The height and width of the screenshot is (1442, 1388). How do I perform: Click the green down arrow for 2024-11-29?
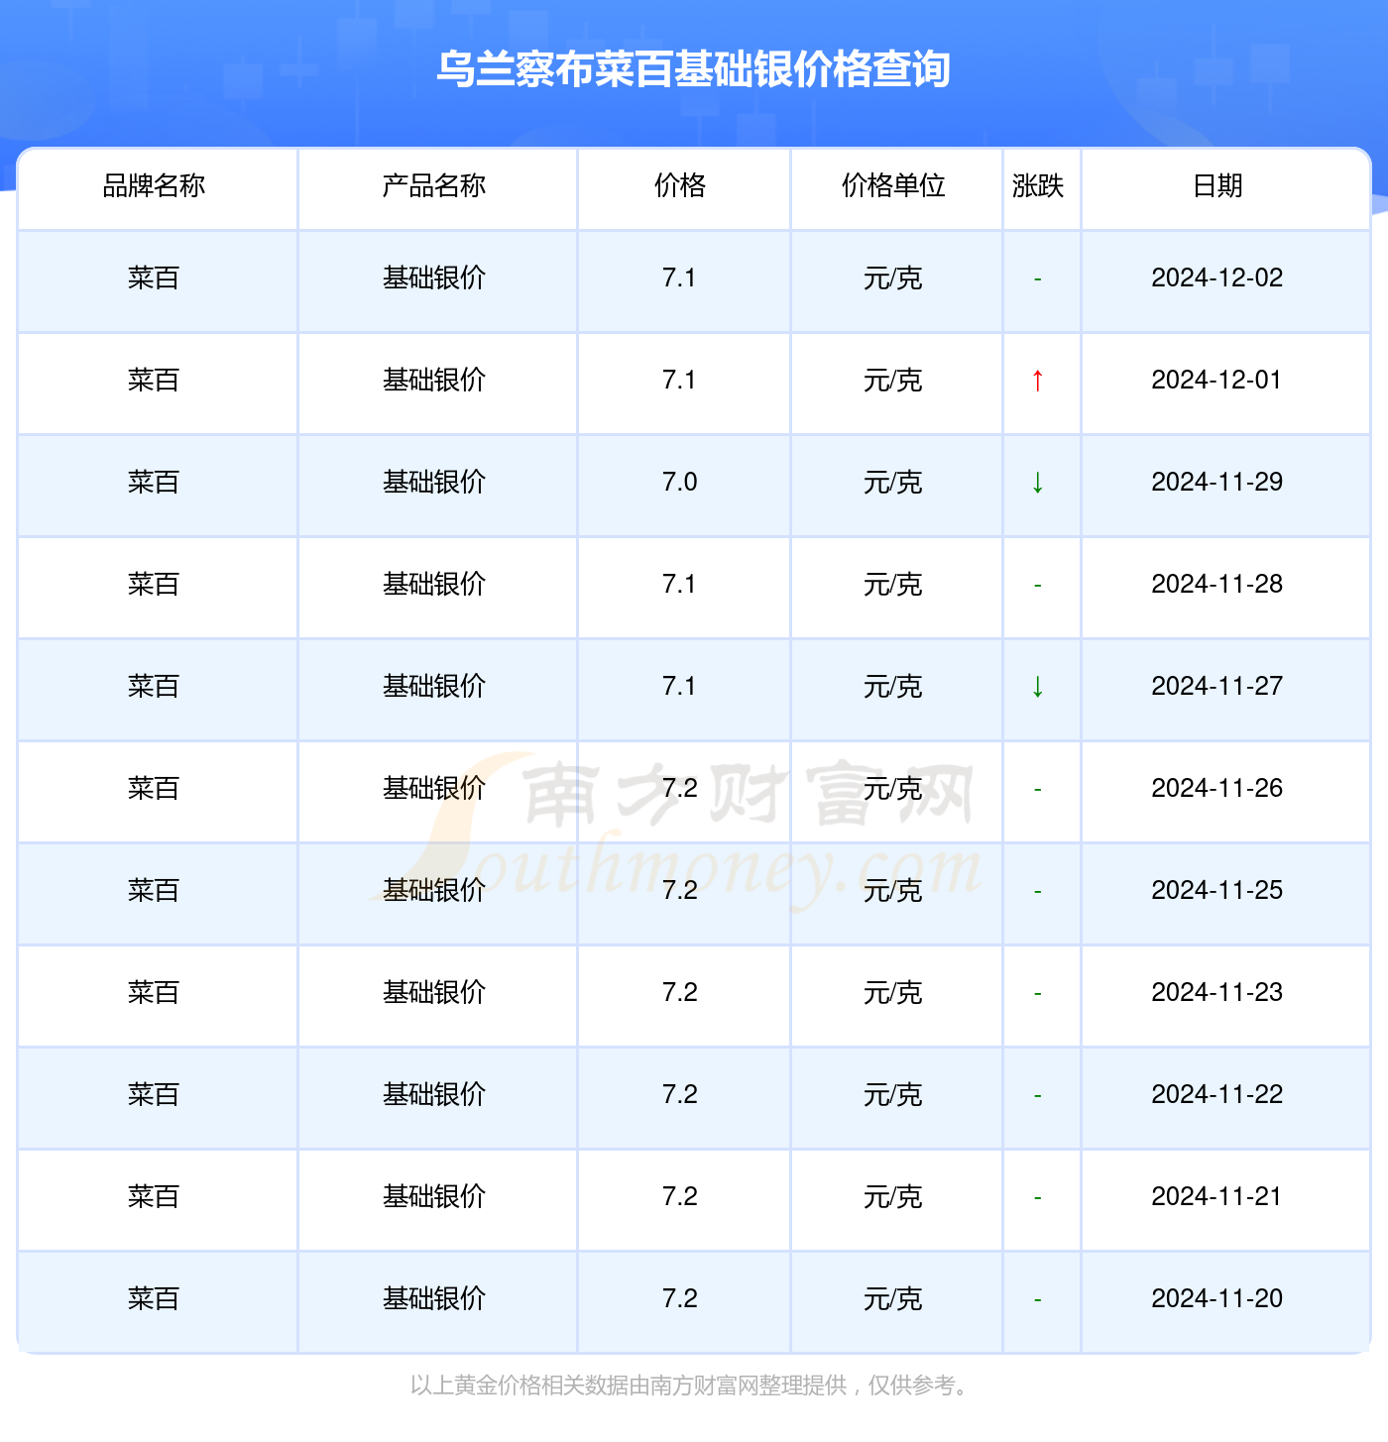coord(1038,482)
